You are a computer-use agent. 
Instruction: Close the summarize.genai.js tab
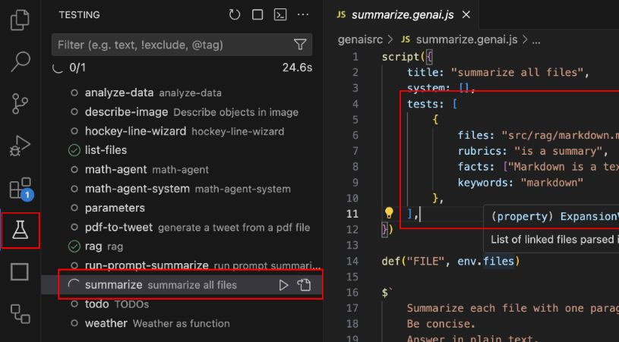pos(466,15)
